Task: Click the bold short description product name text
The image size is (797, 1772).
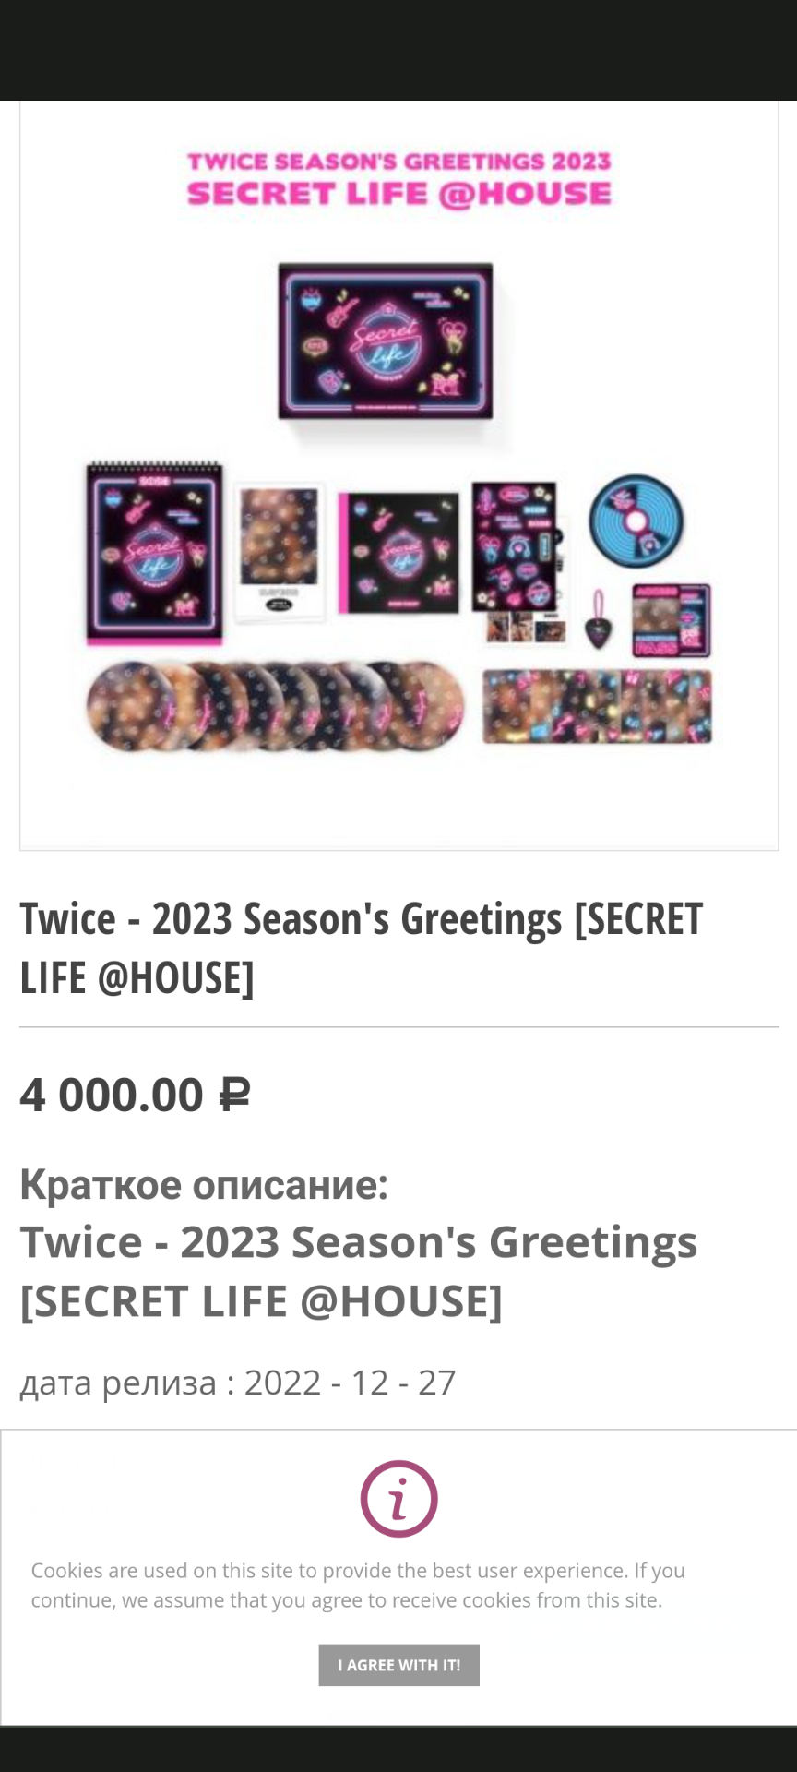Action: [x=359, y=1271]
